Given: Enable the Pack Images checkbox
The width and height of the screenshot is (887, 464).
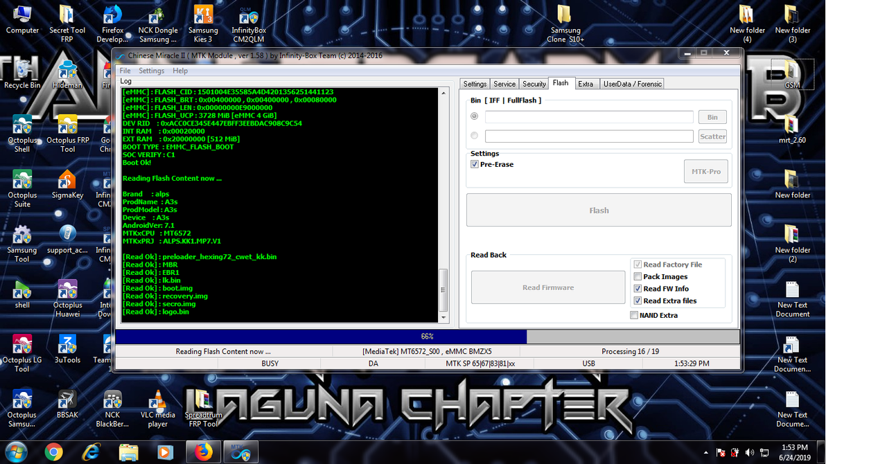Looking at the screenshot, I should 638,276.
